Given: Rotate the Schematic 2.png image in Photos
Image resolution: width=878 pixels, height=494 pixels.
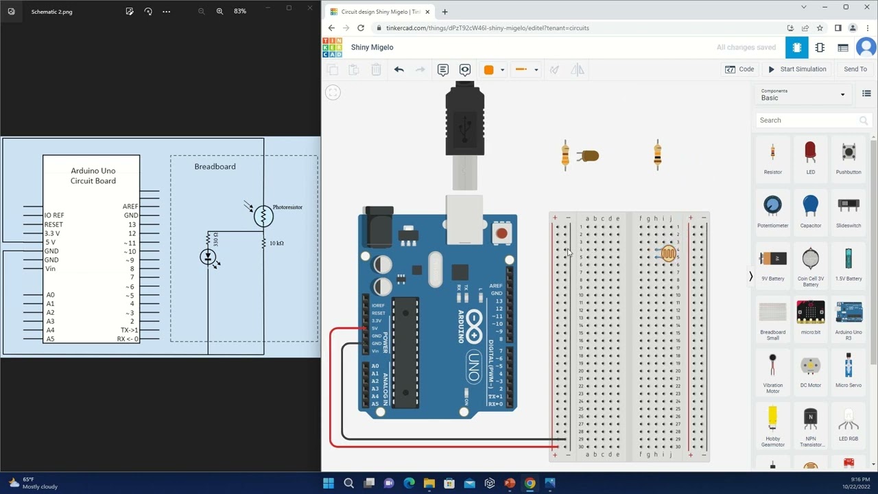Looking at the screenshot, I should click(x=148, y=12).
